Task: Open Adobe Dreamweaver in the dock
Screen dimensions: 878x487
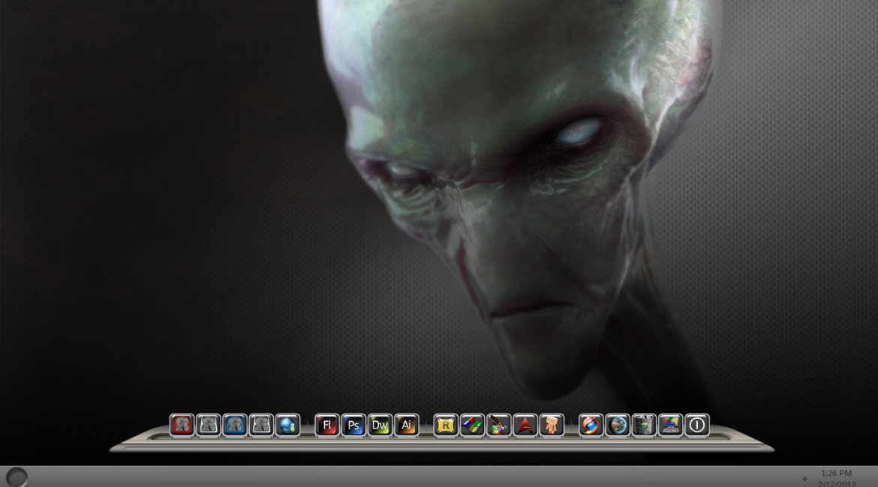Action: 380,426
